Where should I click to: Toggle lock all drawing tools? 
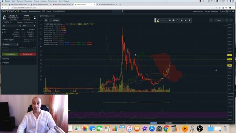point(41,67)
